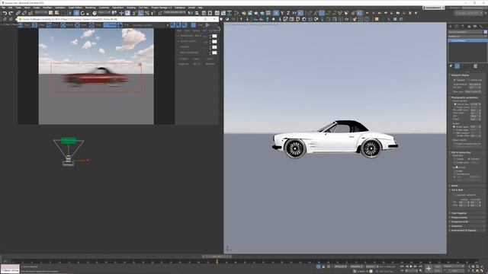
Task: Click the Redo arrow in main toolbar
Action: coord(11,13)
